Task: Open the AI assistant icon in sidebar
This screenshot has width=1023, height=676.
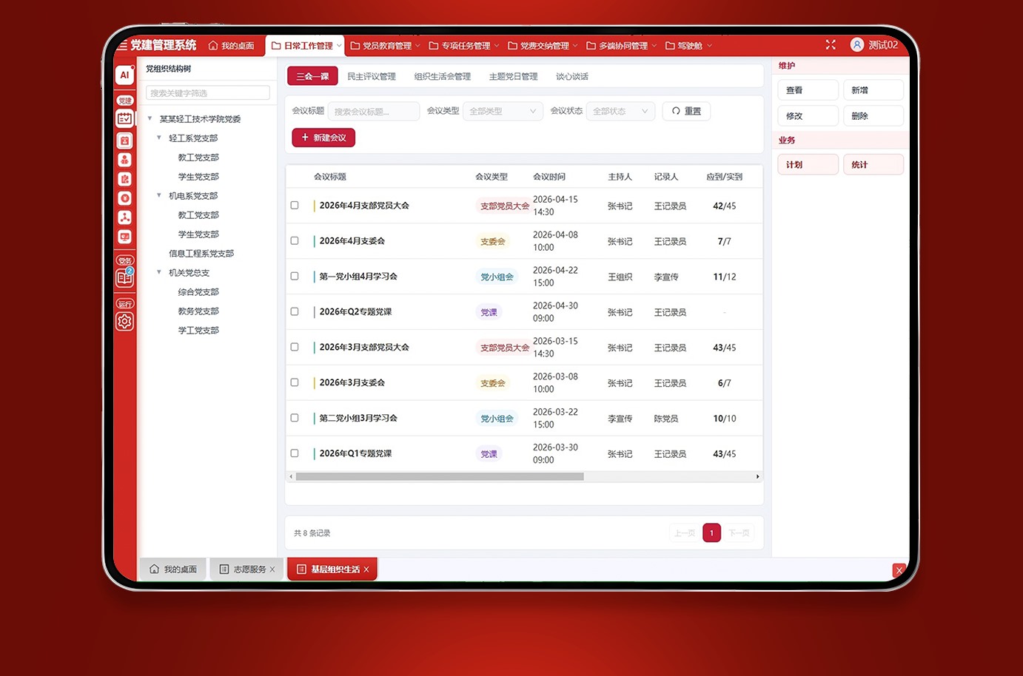Action: click(x=124, y=75)
